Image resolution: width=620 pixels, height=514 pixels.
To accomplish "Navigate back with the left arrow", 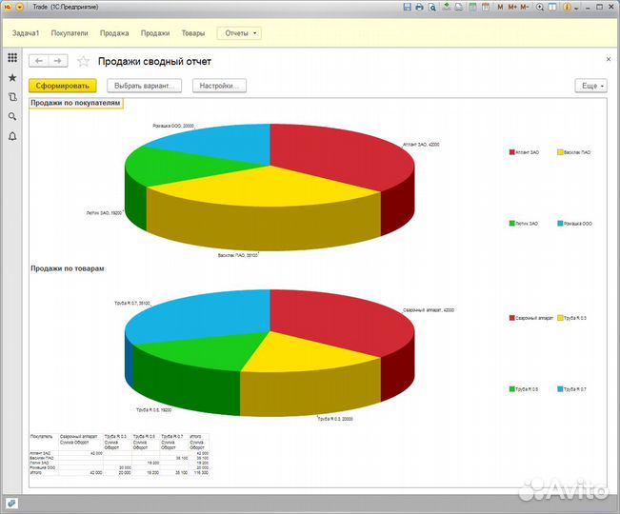I will 40,61.
